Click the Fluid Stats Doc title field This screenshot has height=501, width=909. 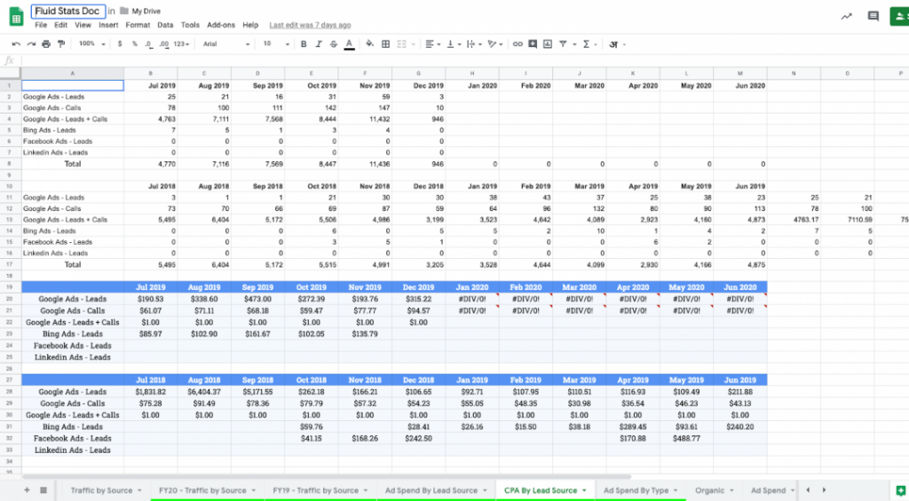(67, 12)
